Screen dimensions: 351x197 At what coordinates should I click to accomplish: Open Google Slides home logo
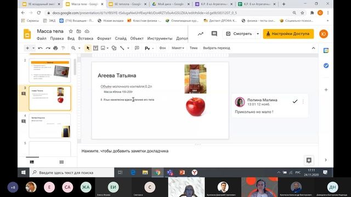coord(27,34)
